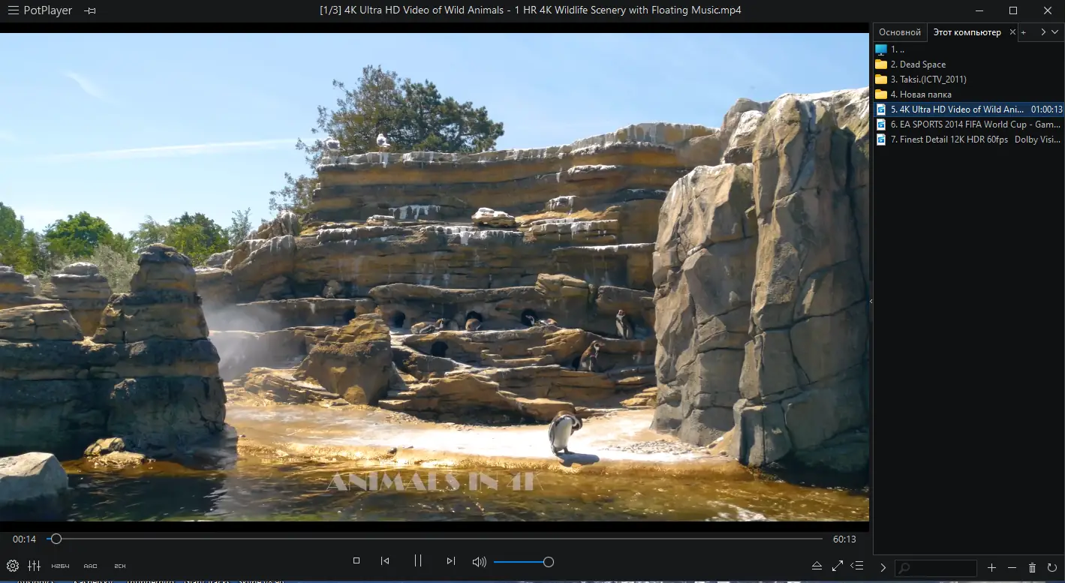The width and height of the screenshot is (1065, 583).
Task: Remove the selected playlist item
Action: (x=1012, y=568)
